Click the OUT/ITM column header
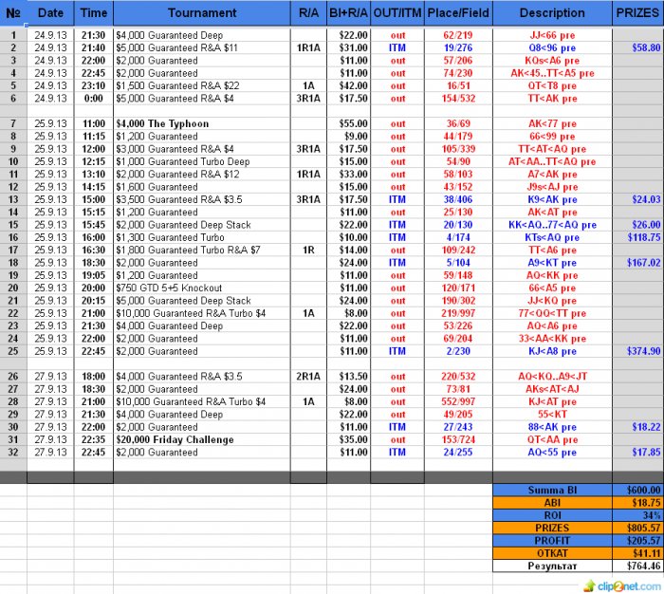The image size is (664, 594). coord(397,13)
